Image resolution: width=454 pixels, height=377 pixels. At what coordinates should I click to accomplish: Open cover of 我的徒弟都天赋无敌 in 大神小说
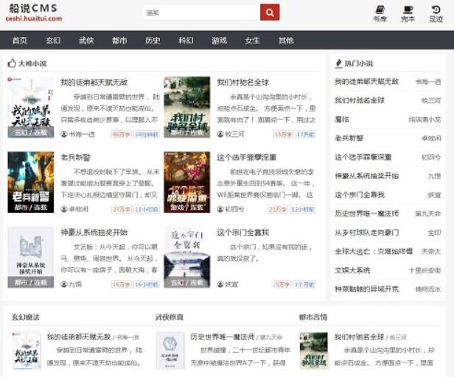click(x=31, y=107)
